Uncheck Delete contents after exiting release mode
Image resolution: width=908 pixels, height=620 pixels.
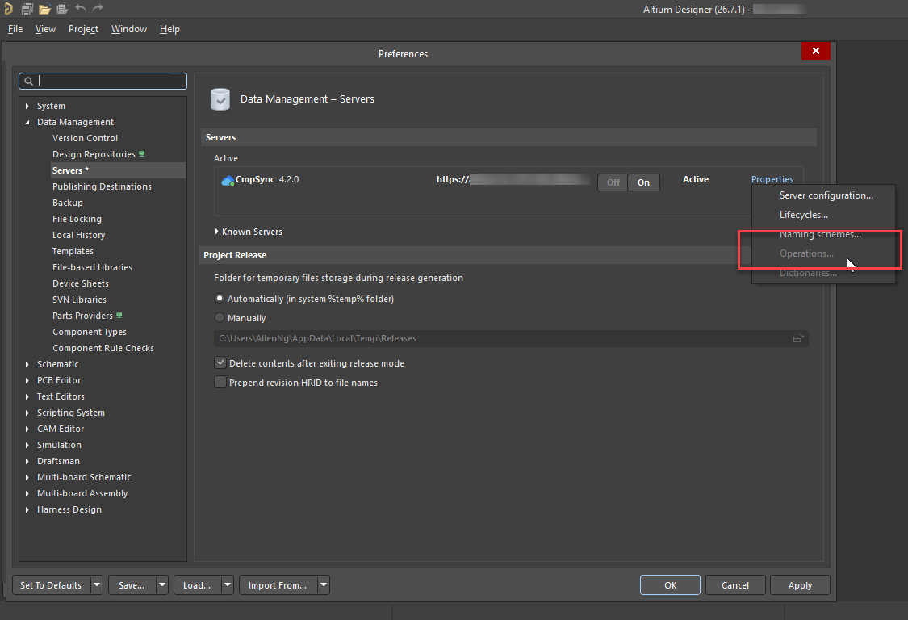[220, 362]
